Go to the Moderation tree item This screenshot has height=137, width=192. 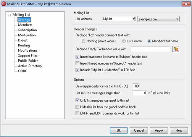click(x=27, y=35)
